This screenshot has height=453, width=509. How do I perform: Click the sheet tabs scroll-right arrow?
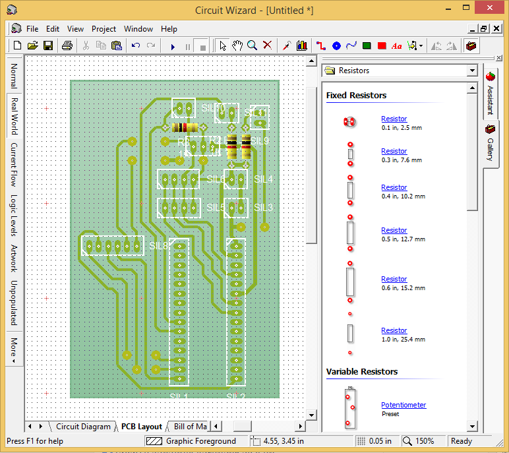click(41, 426)
